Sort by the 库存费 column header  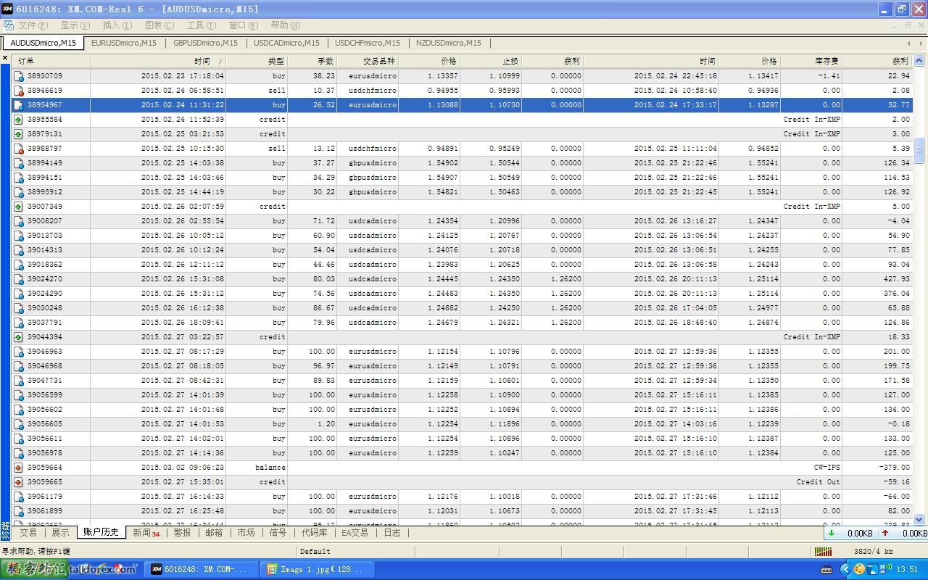click(x=811, y=62)
